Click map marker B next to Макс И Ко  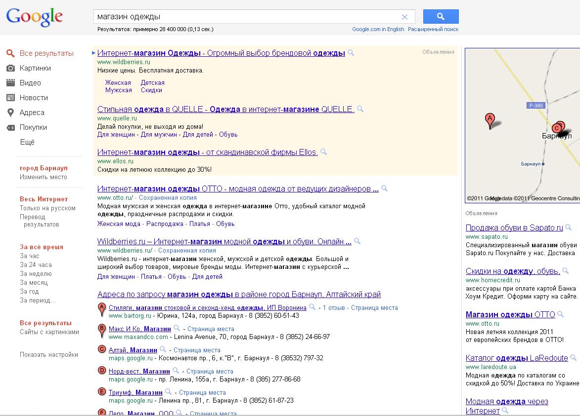click(102, 330)
